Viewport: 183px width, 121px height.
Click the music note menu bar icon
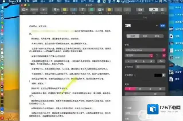[114, 1]
